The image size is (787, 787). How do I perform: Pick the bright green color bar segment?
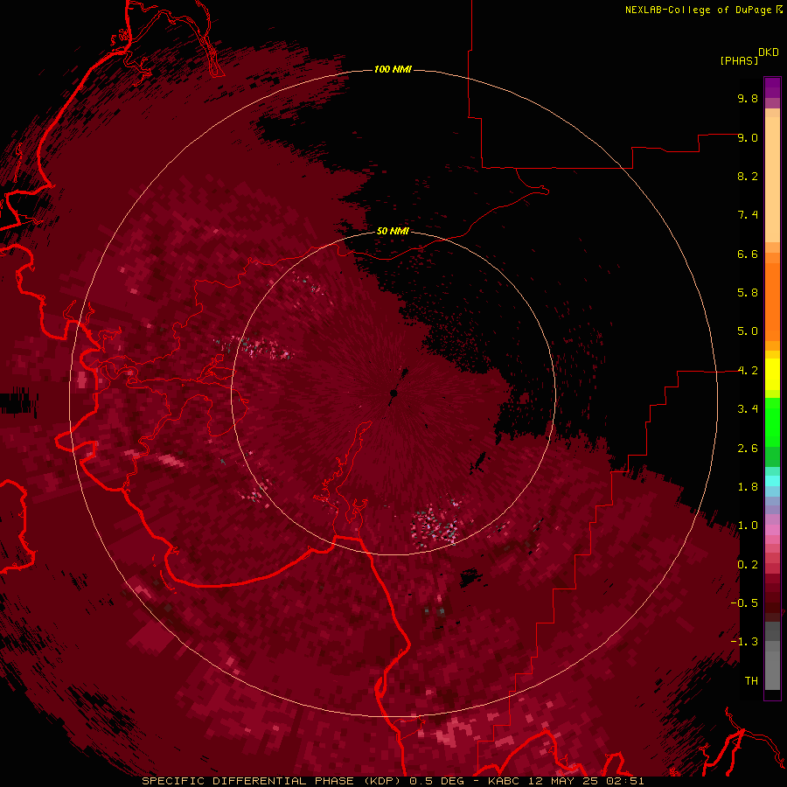pos(772,423)
